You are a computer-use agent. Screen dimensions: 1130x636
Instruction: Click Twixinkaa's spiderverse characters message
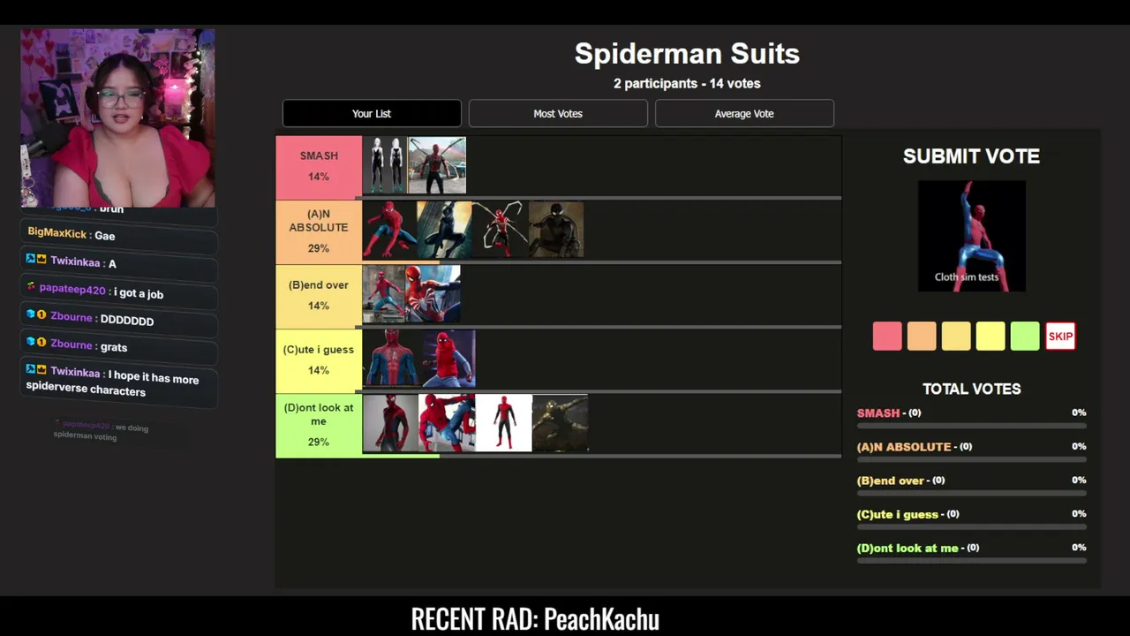click(120, 382)
